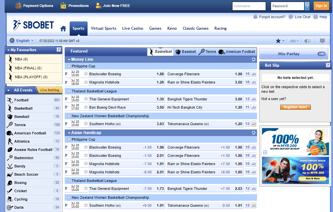Select odds 1.88 for Blackwater Bossing
This screenshot has height=212, width=333.
(x=160, y=74)
